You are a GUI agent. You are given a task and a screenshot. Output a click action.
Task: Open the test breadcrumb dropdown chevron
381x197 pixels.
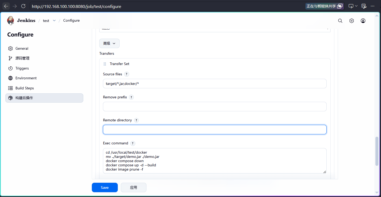coord(54,21)
